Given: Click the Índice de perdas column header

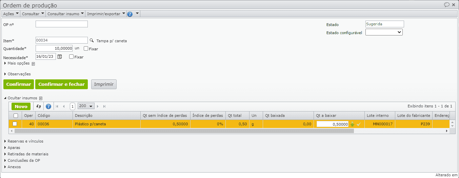Looking at the screenshot, I should pyautogui.click(x=208, y=116).
